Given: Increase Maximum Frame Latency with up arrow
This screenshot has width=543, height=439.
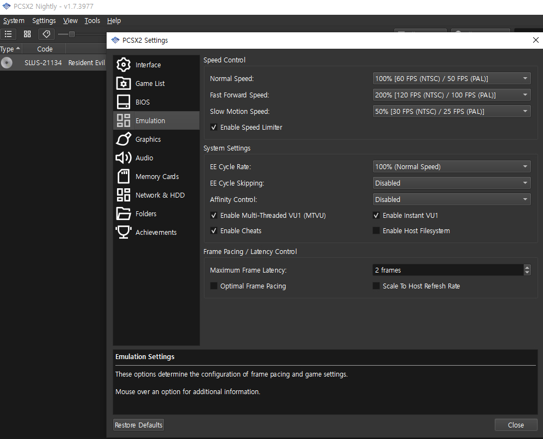Looking at the screenshot, I should (x=527, y=267).
